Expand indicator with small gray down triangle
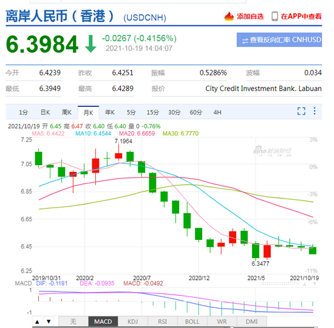Screen dimensions: 334x328 click(315, 284)
